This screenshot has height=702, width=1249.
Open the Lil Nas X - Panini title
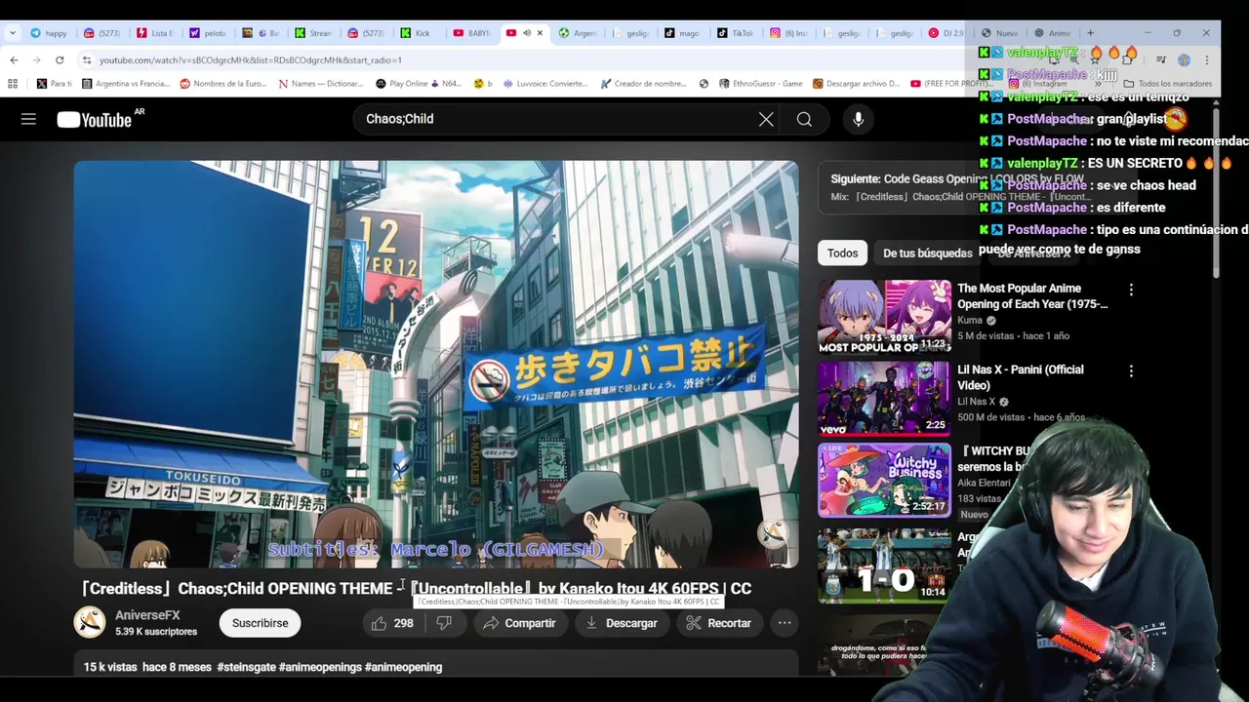pos(1021,377)
